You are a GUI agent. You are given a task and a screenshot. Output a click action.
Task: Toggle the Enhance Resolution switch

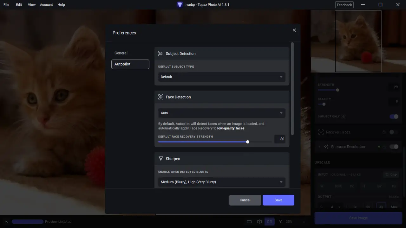394,147
